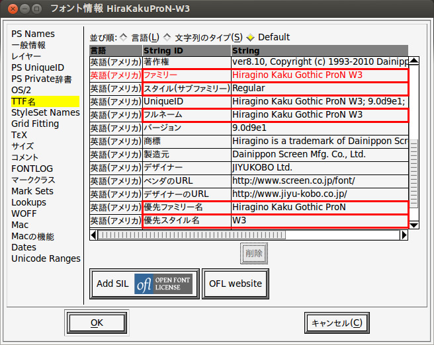Click the OK button

pos(97,323)
